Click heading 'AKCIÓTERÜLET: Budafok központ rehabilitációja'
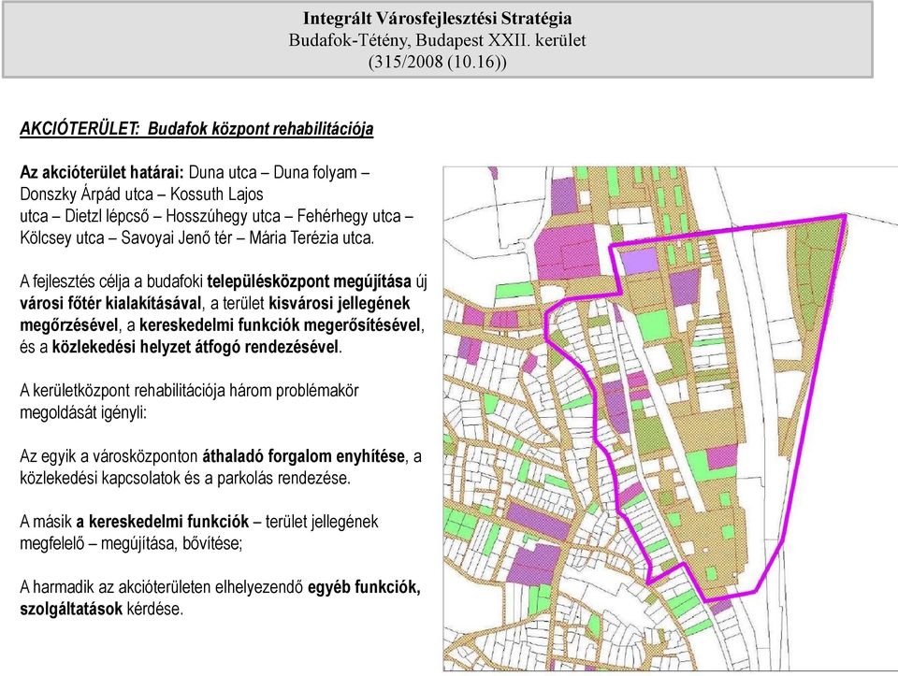898x676 pixels. (x=196, y=129)
